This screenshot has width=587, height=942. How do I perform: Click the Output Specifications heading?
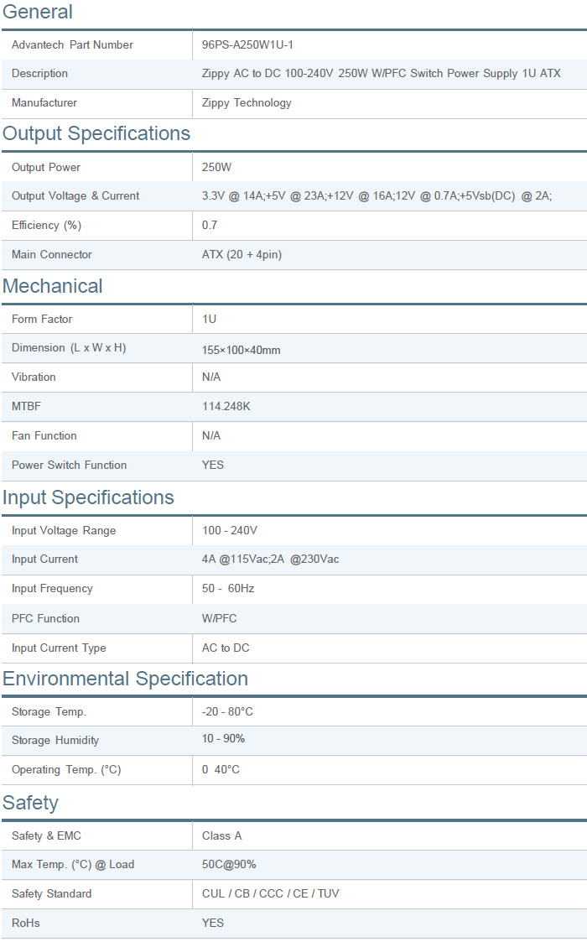tap(96, 133)
